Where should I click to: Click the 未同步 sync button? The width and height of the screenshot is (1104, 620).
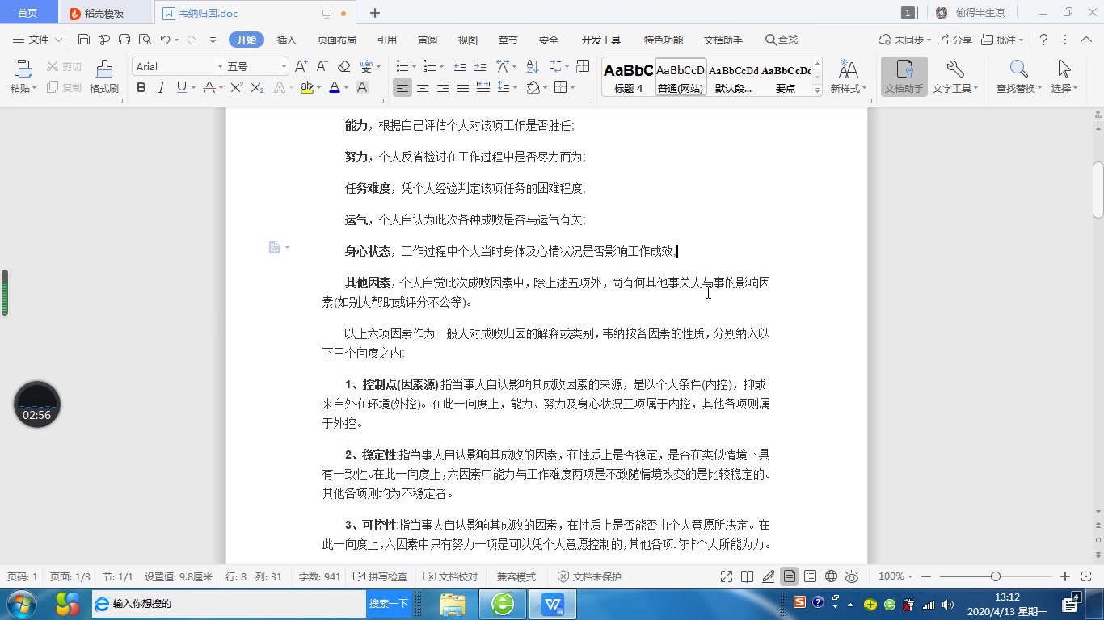[904, 40]
